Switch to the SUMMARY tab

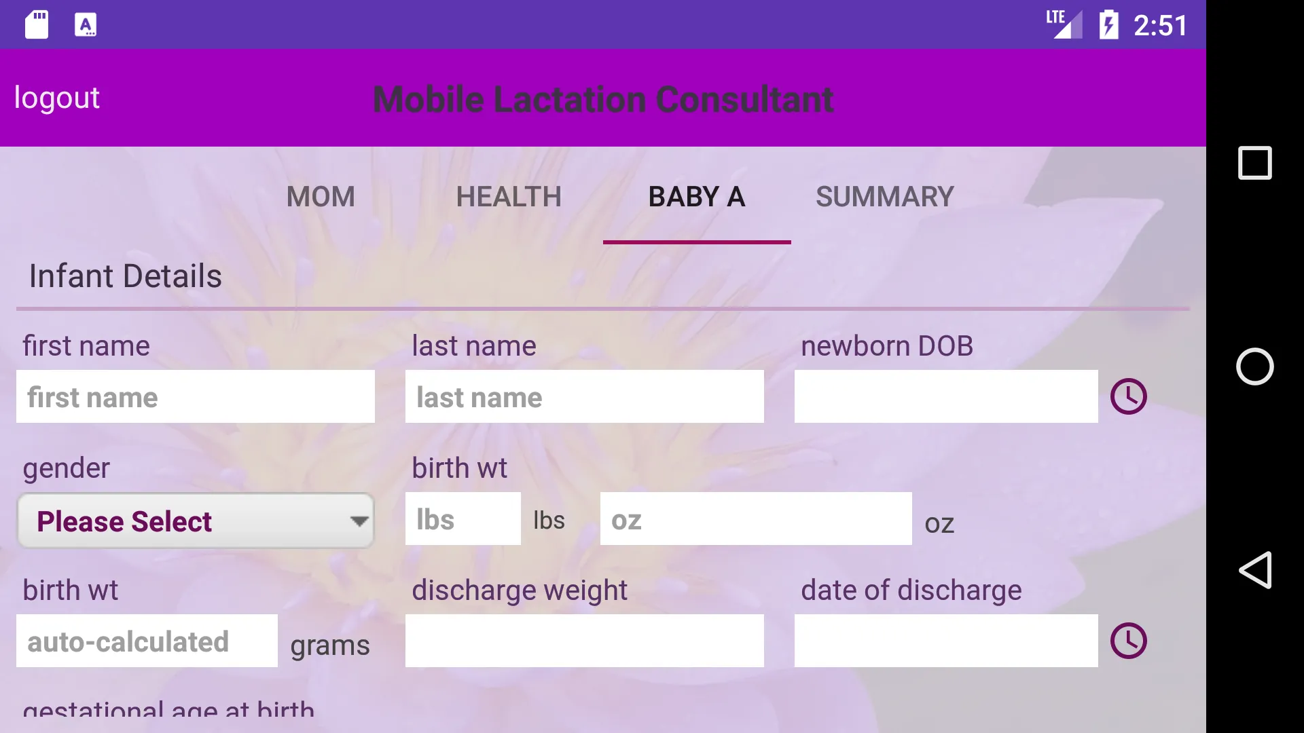[x=885, y=196]
